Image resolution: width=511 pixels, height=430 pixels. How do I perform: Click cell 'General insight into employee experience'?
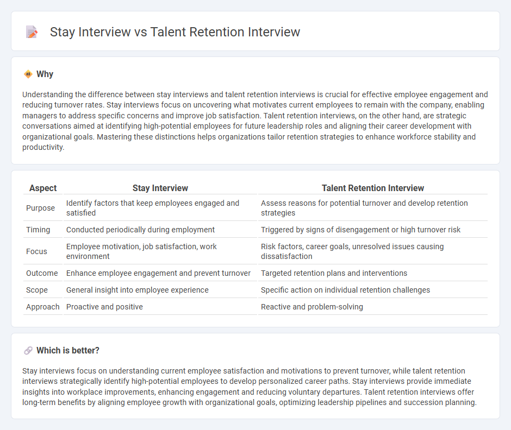click(x=160, y=290)
